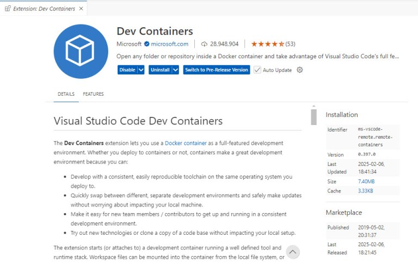
Task: Click the scroll-to-top arrow button
Action: (x=293, y=252)
